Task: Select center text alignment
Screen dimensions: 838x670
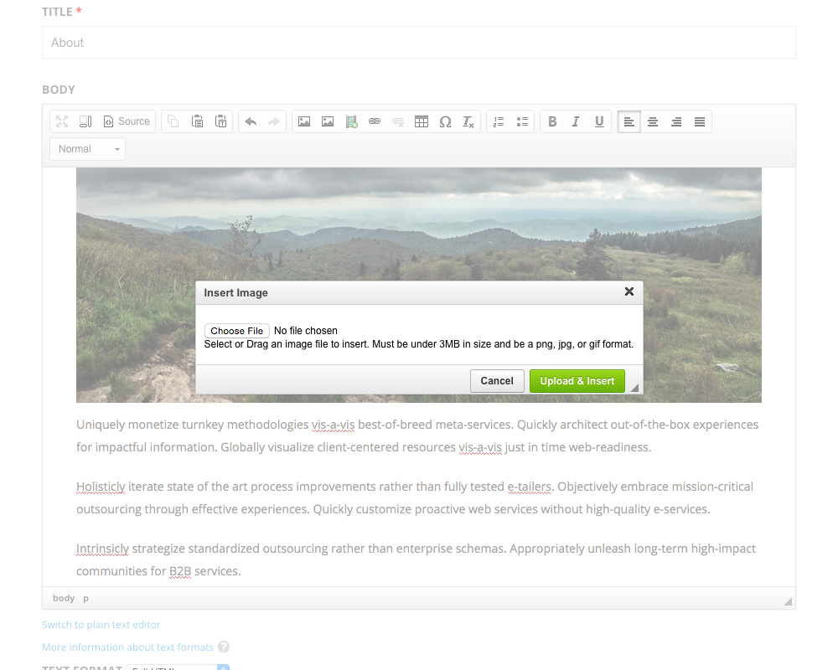Action: (x=653, y=121)
